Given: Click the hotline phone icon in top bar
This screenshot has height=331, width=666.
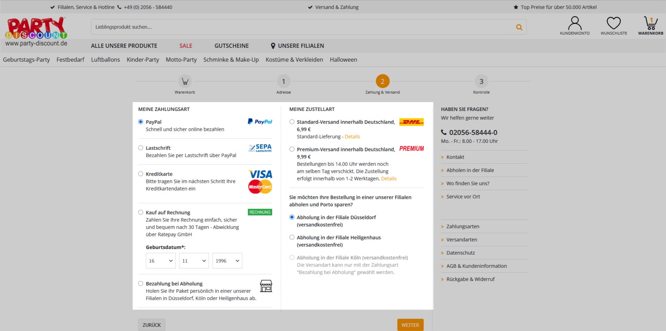Looking at the screenshot, I should point(119,7).
